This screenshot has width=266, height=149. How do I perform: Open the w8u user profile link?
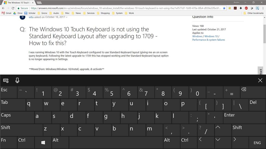[31, 17]
